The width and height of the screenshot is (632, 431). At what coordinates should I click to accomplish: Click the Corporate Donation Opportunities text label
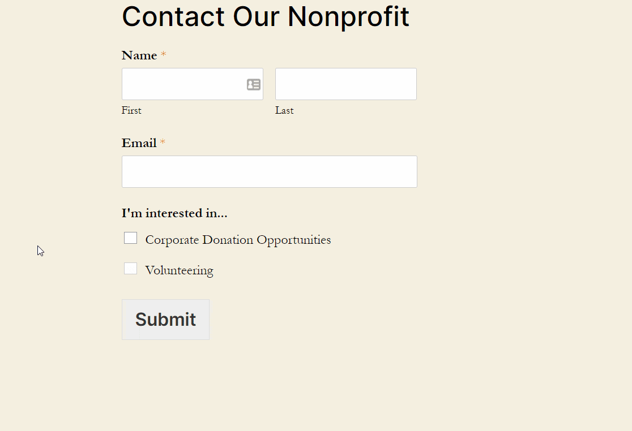(238, 240)
